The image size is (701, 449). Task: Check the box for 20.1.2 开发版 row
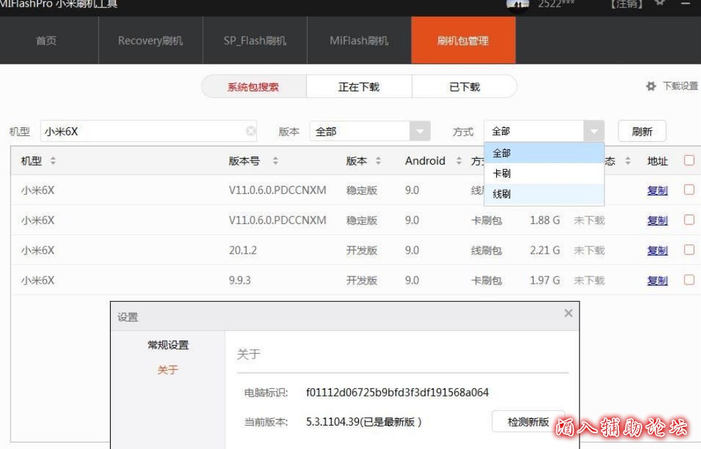pos(689,250)
